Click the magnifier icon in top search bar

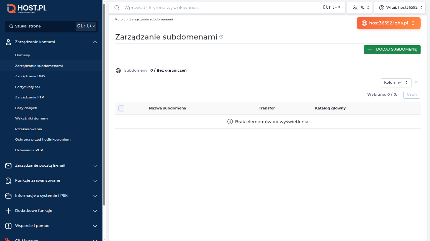coord(117,8)
